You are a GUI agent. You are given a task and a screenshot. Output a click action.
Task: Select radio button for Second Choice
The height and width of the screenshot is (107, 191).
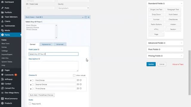click(x=33, y=85)
